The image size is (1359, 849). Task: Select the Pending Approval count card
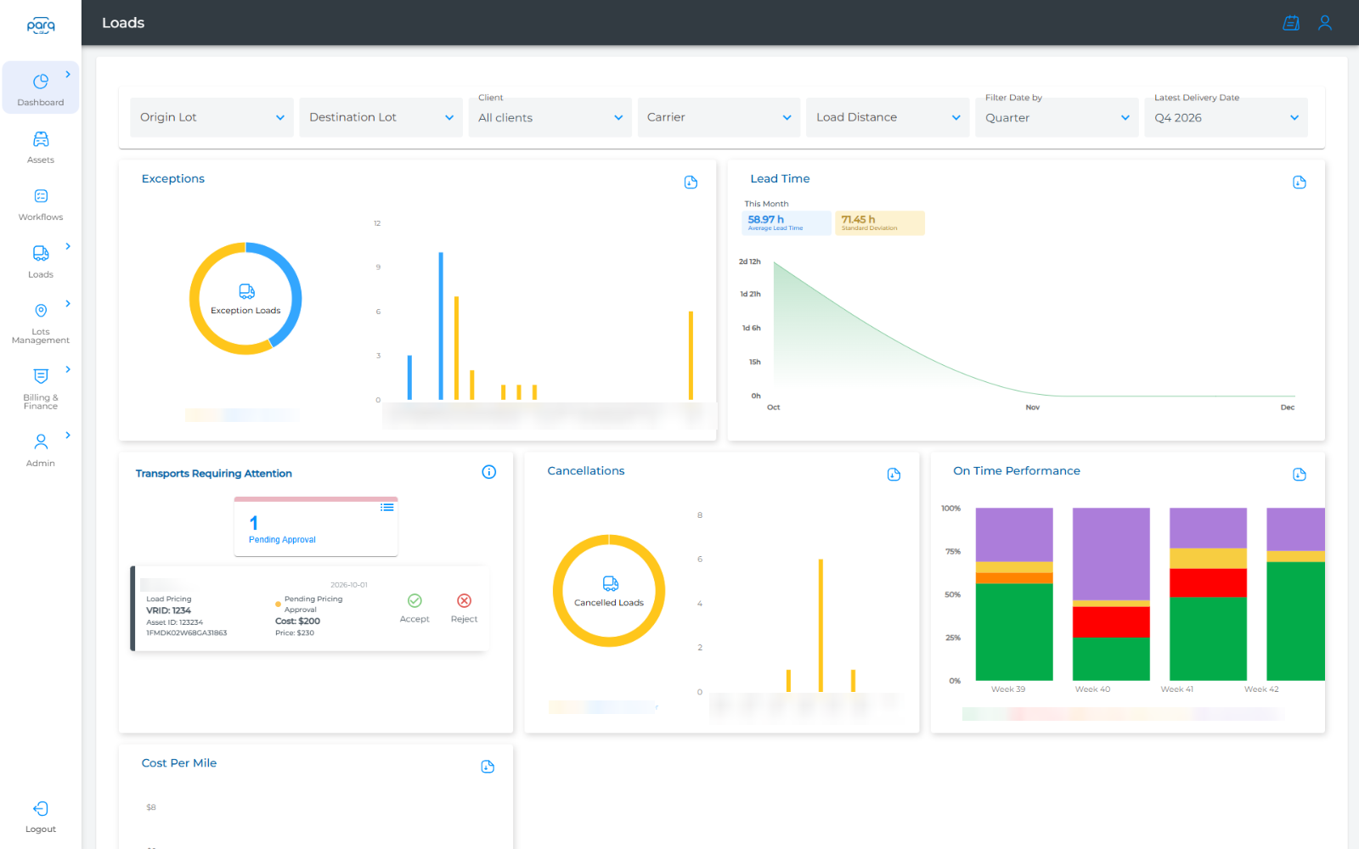click(x=316, y=526)
